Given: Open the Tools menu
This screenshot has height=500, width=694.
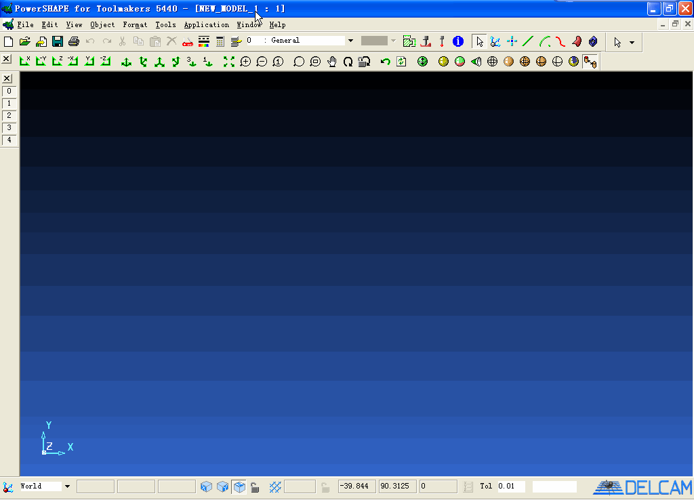Looking at the screenshot, I should [165, 25].
